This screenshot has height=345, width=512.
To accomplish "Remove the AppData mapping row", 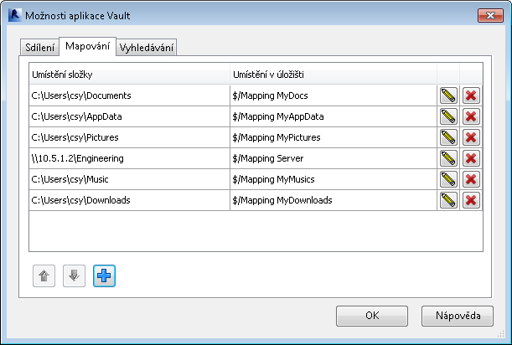I will 471,116.
